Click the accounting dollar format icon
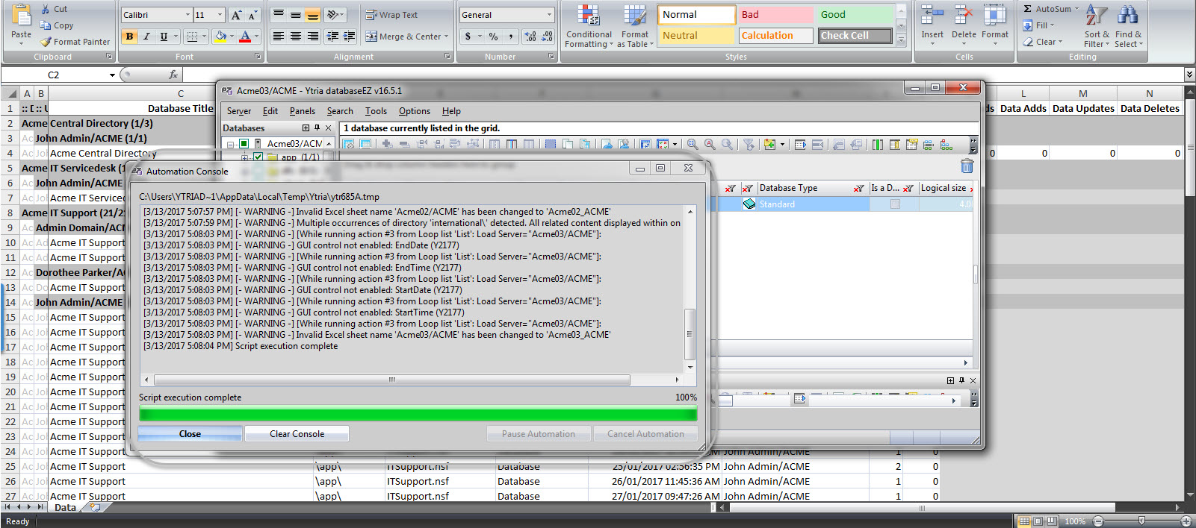Screen dimensions: 1196x528 pos(468,36)
